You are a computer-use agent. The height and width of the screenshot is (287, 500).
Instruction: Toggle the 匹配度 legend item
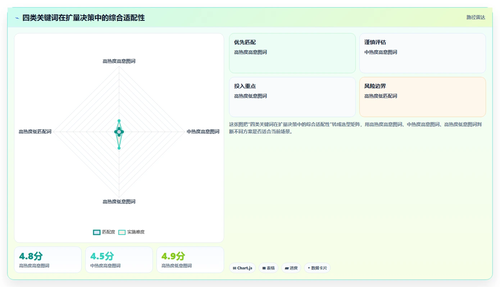point(104,232)
